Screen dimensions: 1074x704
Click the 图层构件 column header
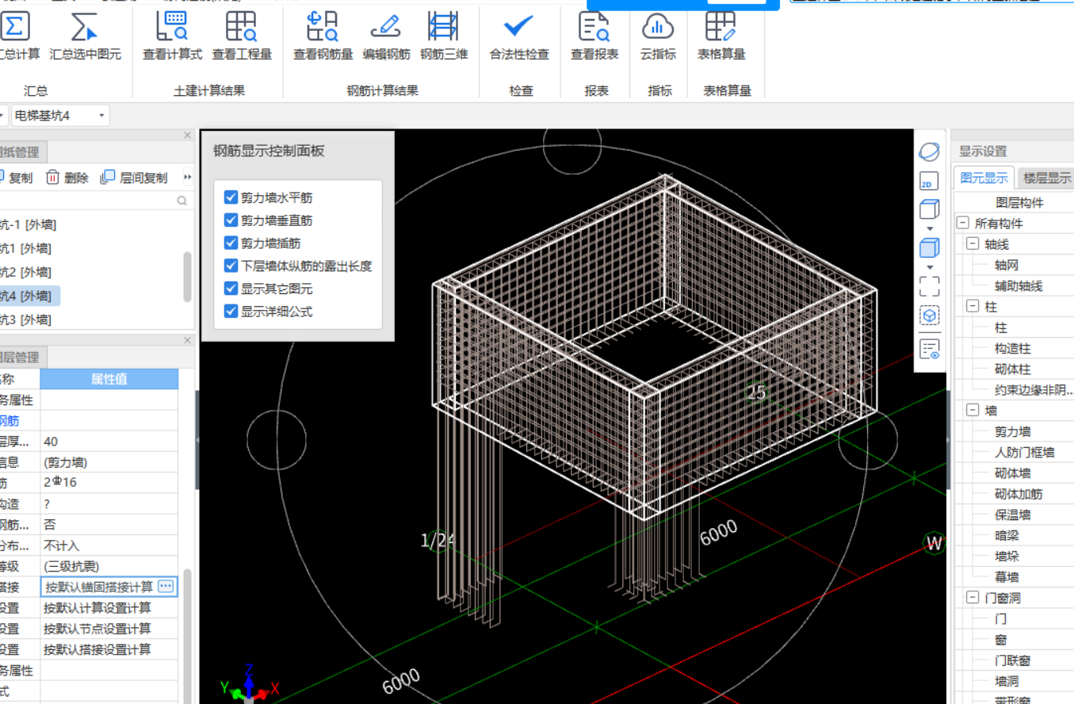pyautogui.click(x=1019, y=203)
